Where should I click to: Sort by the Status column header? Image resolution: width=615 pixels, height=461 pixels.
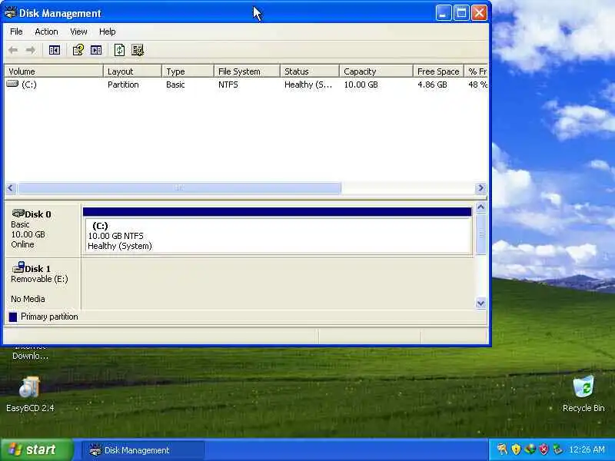tap(310, 71)
